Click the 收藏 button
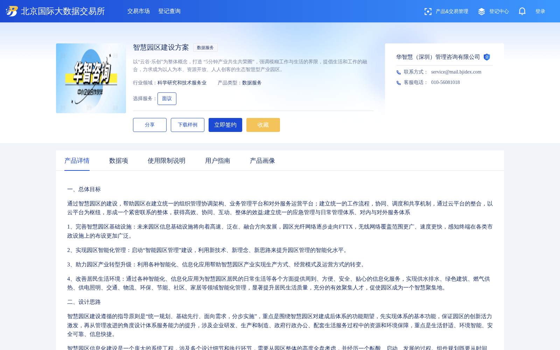This screenshot has height=350, width=560. click(263, 125)
